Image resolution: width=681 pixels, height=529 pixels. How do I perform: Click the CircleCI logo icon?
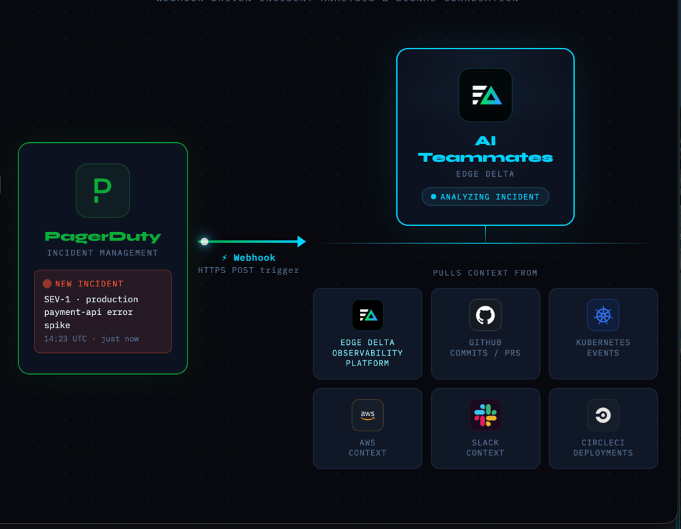click(x=603, y=415)
